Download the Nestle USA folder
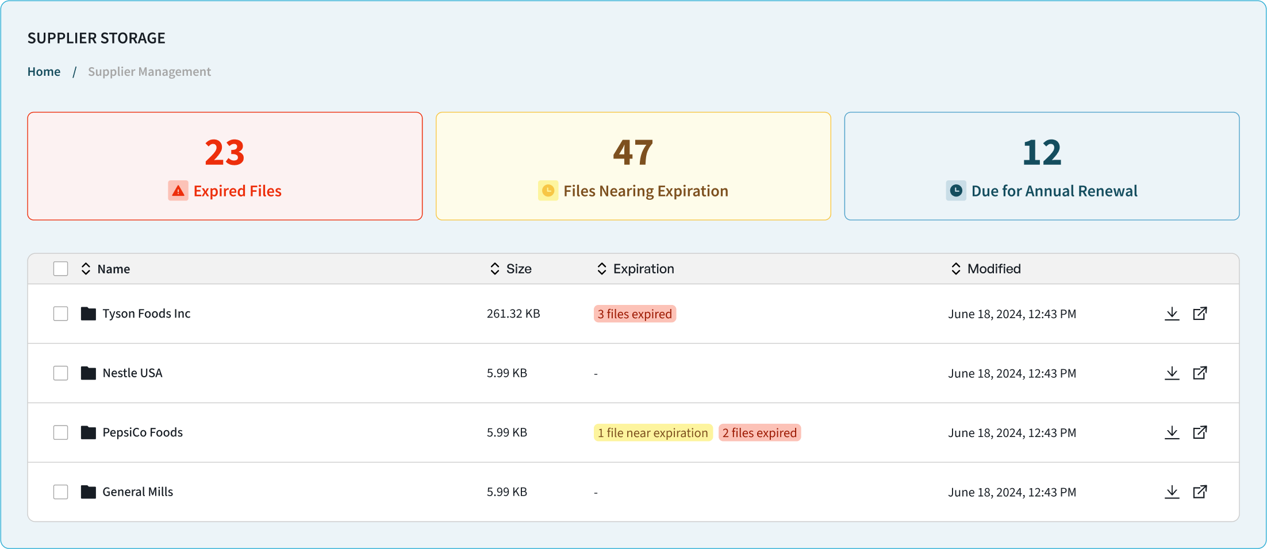Screen dimensions: 1267x549 click(x=1172, y=373)
